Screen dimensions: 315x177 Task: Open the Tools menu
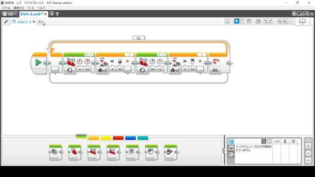tap(31, 8)
